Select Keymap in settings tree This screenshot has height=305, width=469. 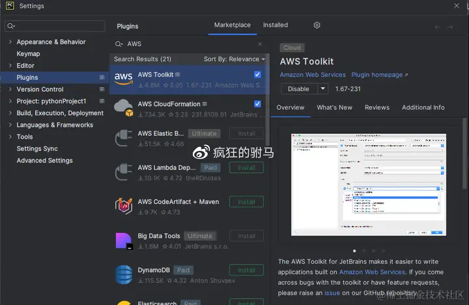(28, 54)
